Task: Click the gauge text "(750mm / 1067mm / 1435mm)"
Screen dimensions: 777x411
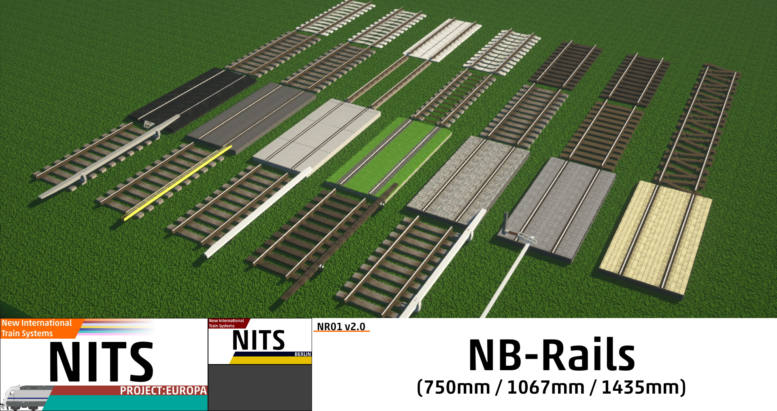Action: click(551, 387)
